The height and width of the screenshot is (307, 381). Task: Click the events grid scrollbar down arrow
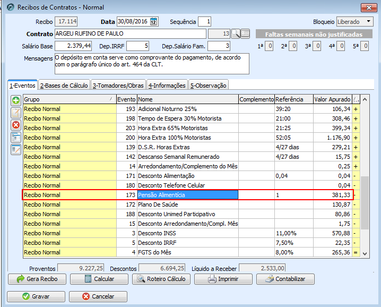pos(365,253)
